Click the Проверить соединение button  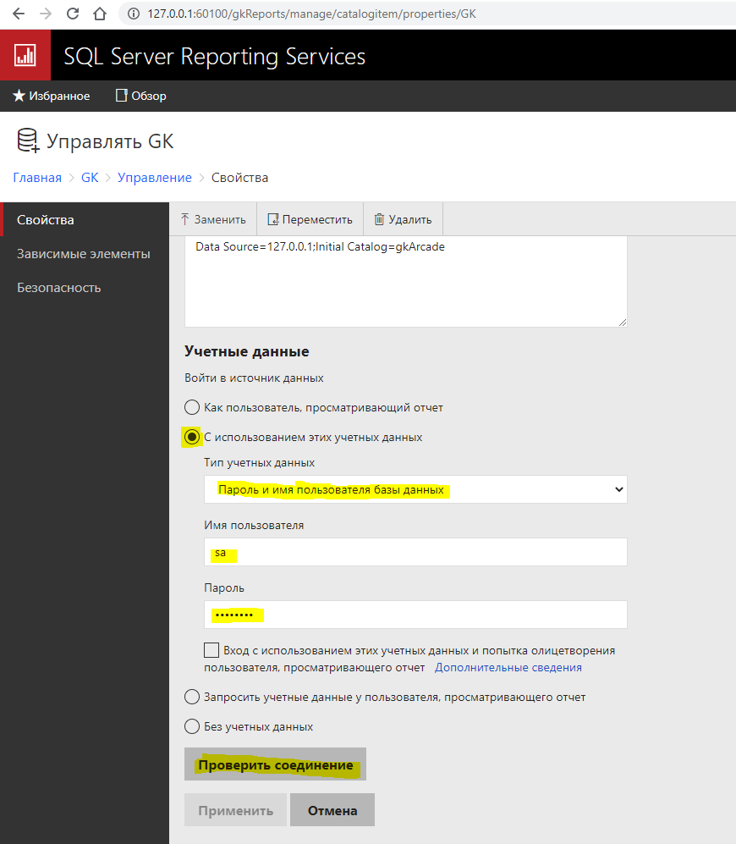click(276, 764)
